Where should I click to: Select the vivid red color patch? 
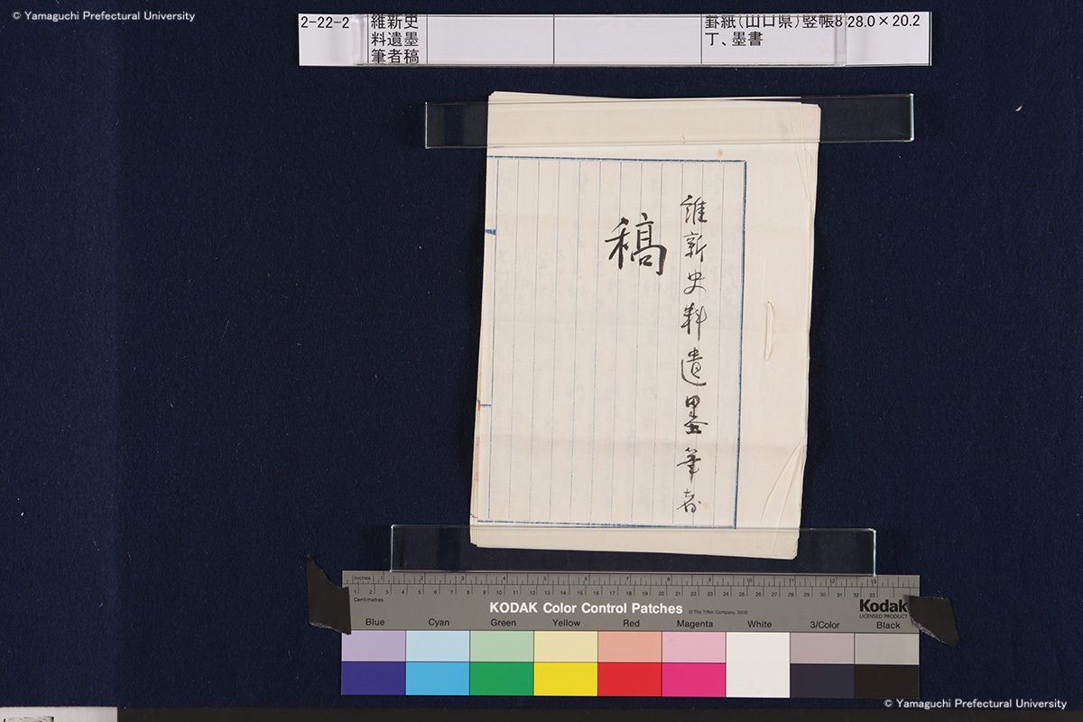coord(630,679)
